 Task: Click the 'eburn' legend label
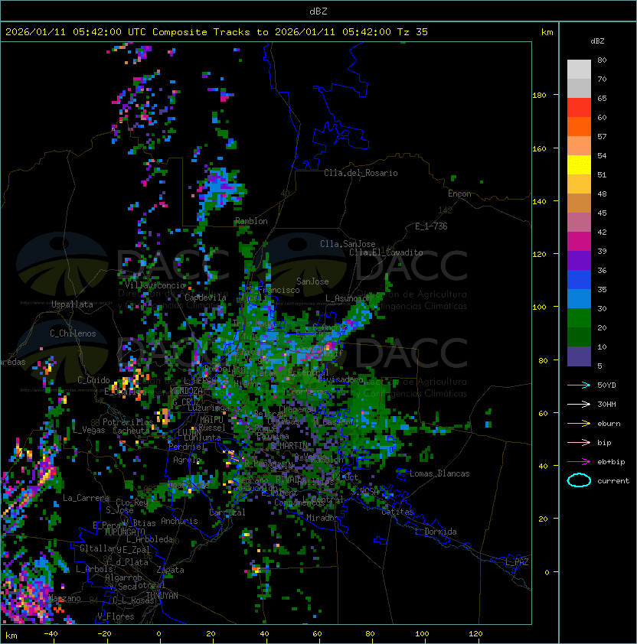(609, 424)
